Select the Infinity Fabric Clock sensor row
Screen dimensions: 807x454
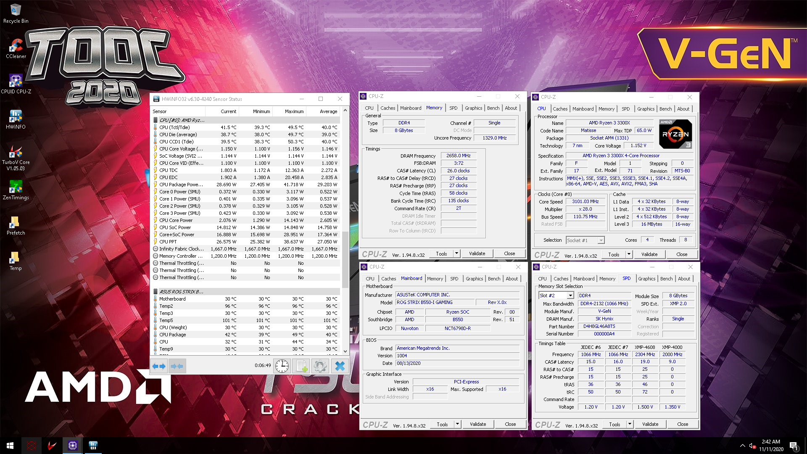tap(246, 249)
